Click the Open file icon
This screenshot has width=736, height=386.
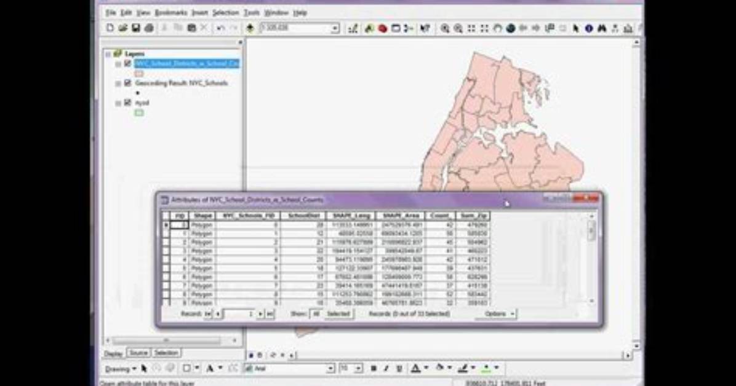point(123,28)
